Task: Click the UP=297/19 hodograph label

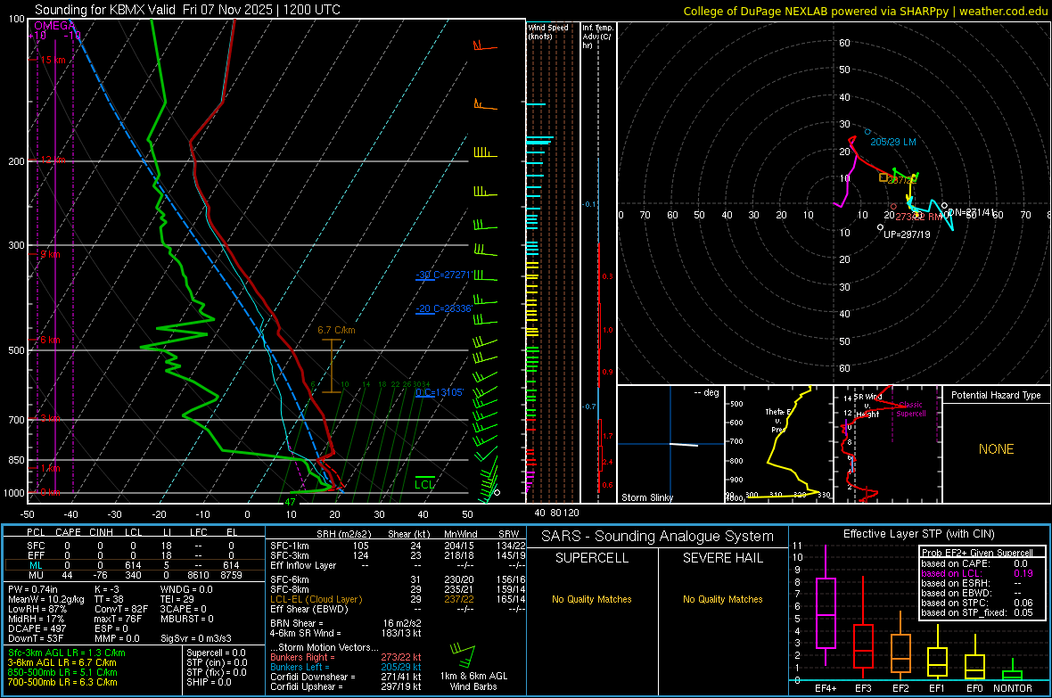Action: (907, 234)
